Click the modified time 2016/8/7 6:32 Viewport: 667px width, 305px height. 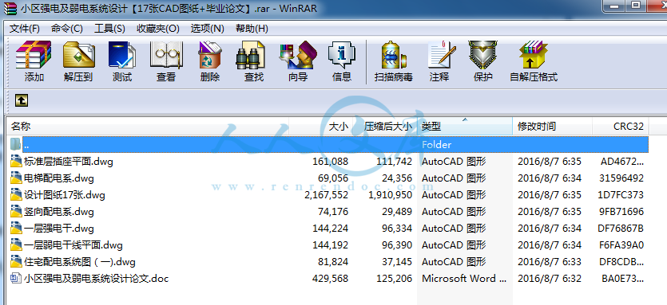pos(549,279)
